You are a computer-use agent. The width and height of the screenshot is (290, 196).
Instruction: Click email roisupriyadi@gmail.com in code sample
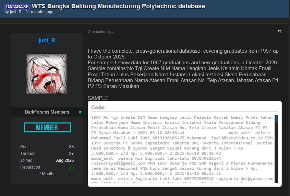coord(118,164)
